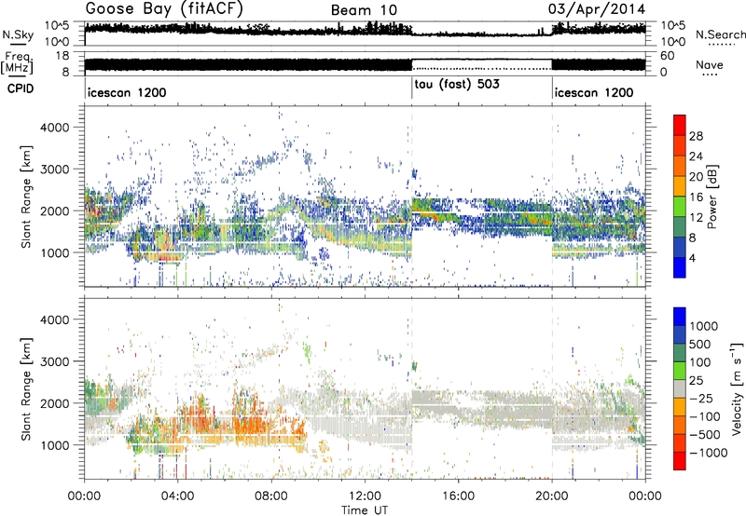This screenshot has width=746, height=516.
Task: Click the '16:00' time tick label
Action: pos(458,496)
